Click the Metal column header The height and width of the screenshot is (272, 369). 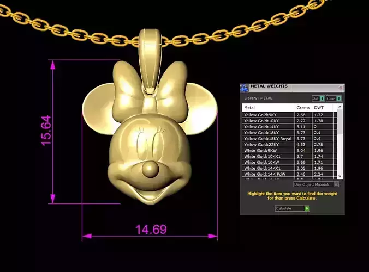point(268,108)
